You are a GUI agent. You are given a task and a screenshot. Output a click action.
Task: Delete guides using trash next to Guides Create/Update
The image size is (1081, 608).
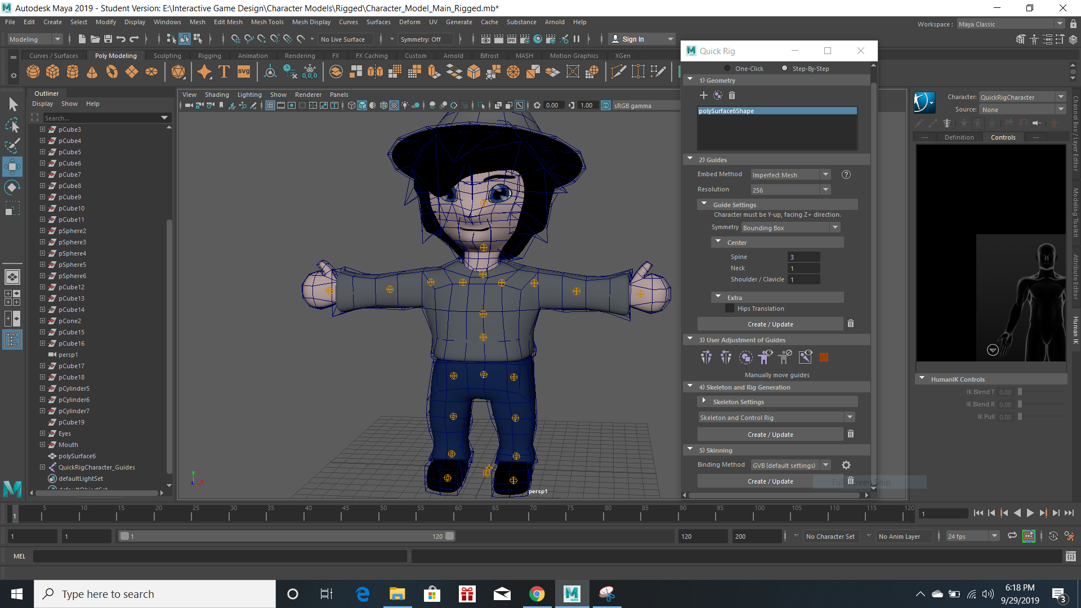(851, 324)
